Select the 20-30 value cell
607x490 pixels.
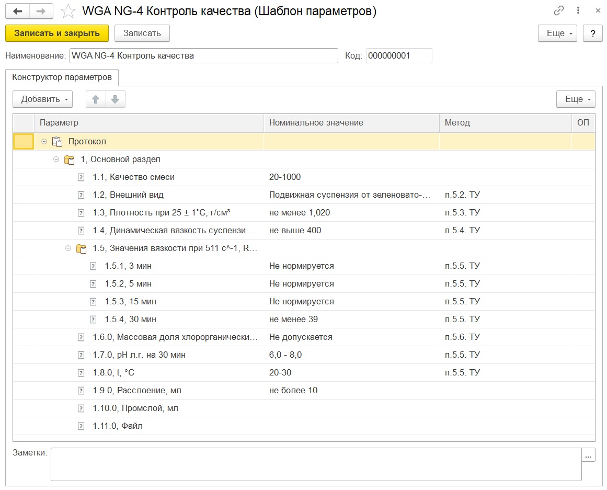[351, 373]
